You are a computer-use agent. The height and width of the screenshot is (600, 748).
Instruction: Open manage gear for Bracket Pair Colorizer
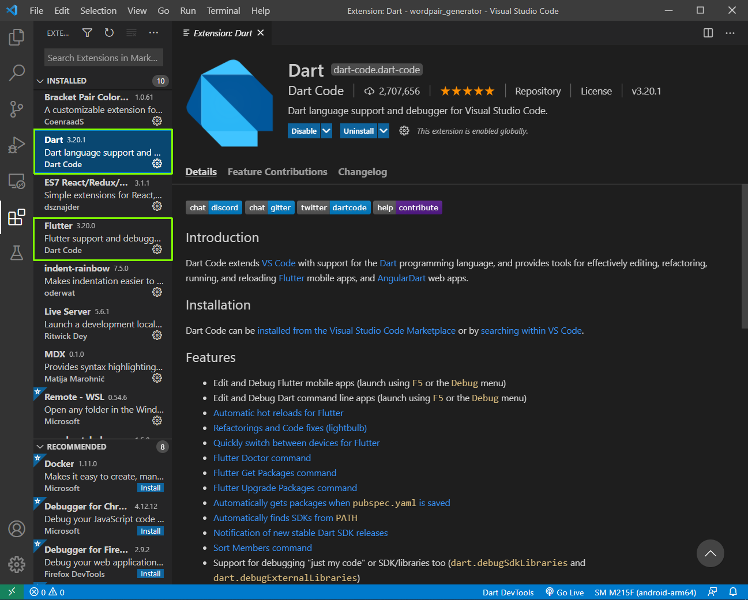coord(157,121)
